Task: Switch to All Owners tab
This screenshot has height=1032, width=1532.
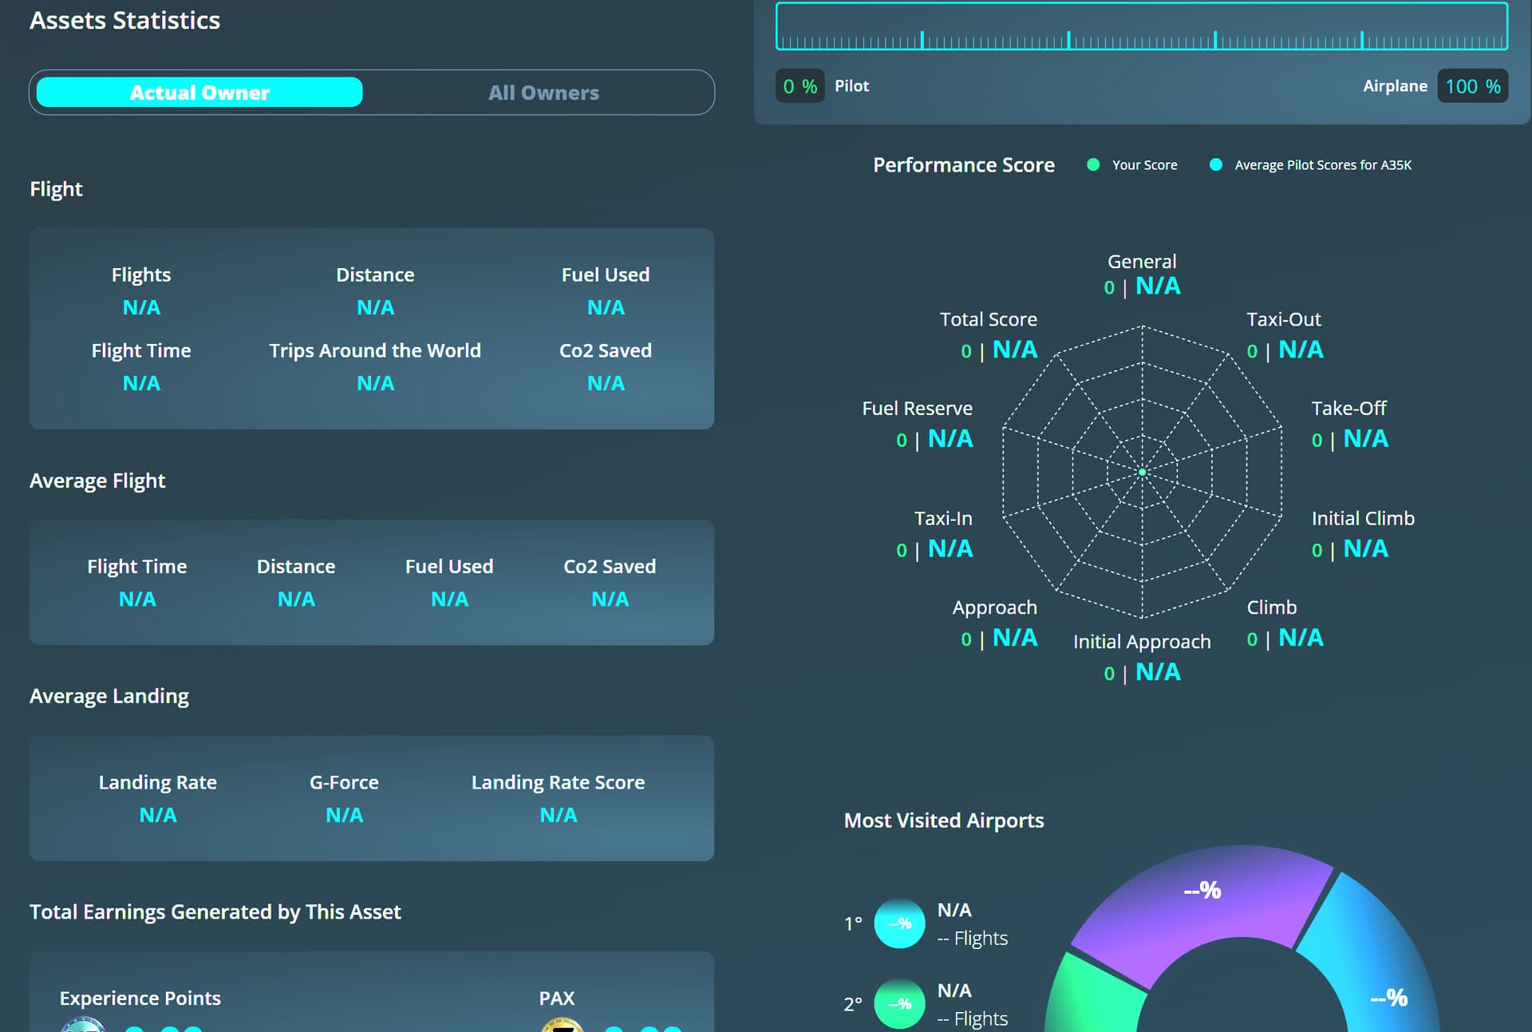Action: 543,93
